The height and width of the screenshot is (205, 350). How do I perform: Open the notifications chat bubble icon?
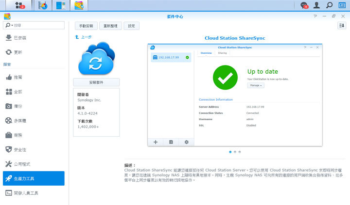tap(304, 5)
